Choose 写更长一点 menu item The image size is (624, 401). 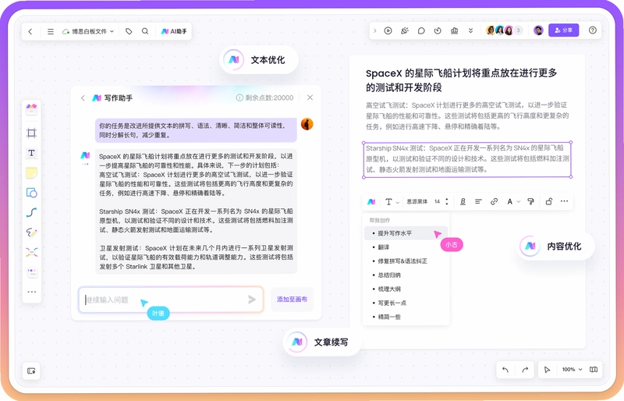pyautogui.click(x=406, y=303)
